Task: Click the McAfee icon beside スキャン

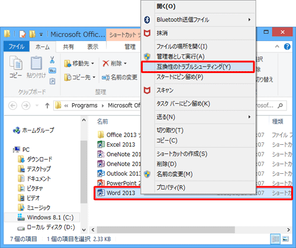Action: click(x=147, y=90)
